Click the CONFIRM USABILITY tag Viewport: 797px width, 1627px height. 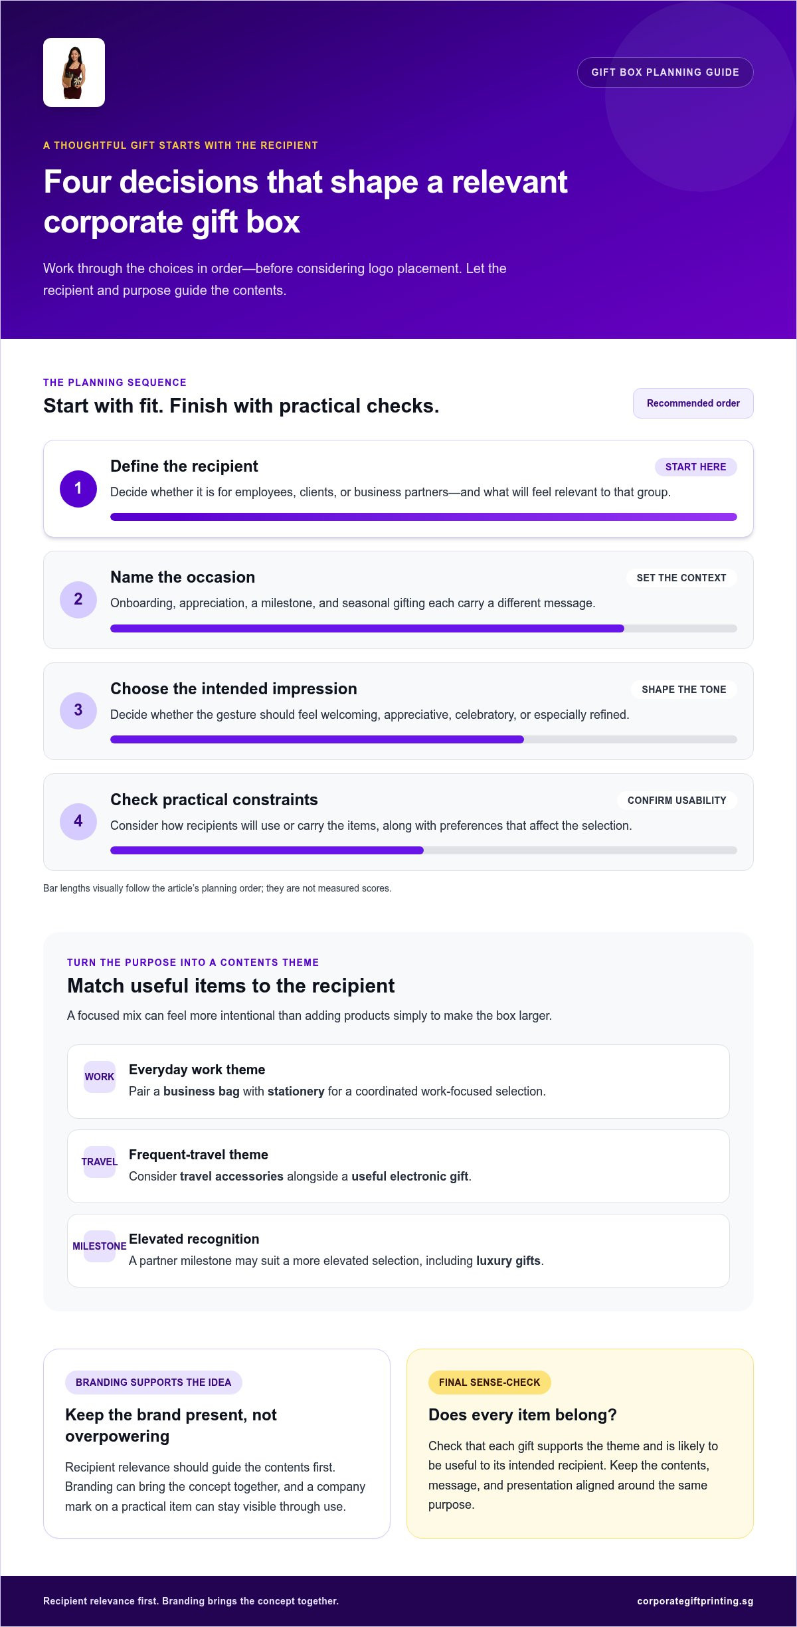tap(677, 801)
